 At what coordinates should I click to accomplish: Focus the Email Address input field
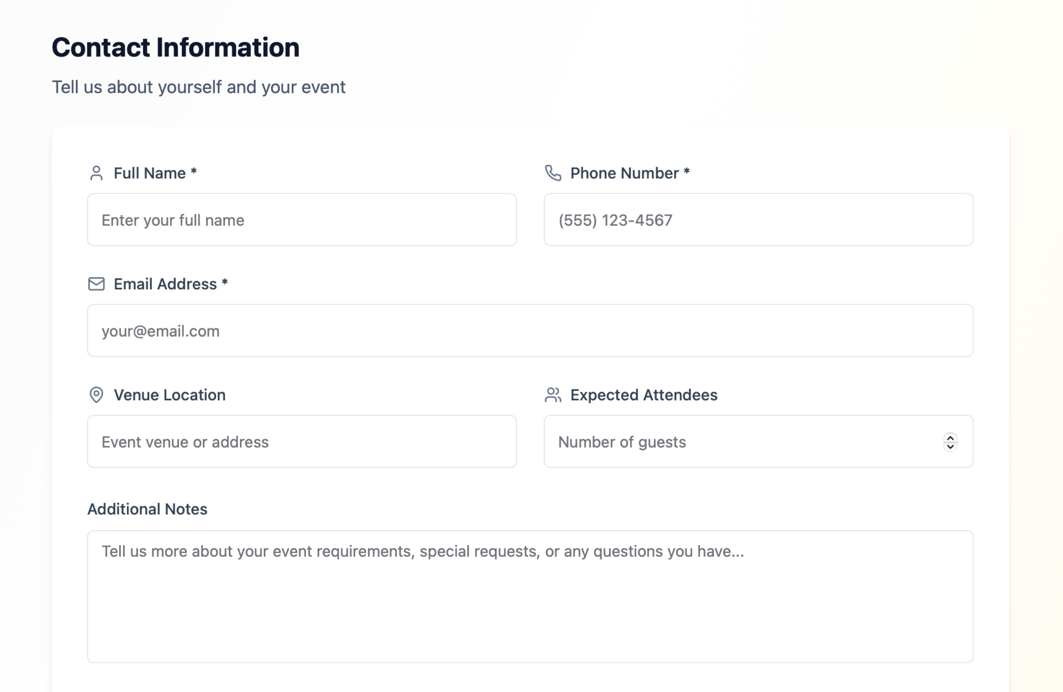click(530, 330)
